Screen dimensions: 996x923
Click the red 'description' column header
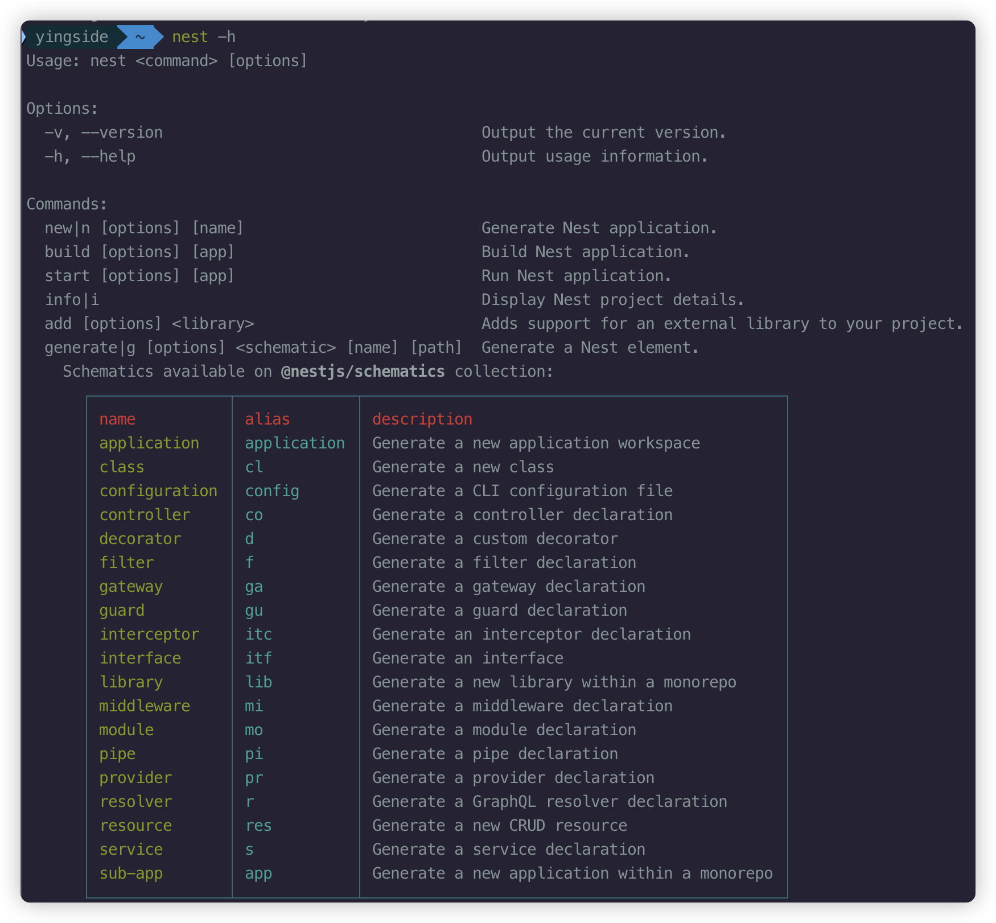click(422, 419)
